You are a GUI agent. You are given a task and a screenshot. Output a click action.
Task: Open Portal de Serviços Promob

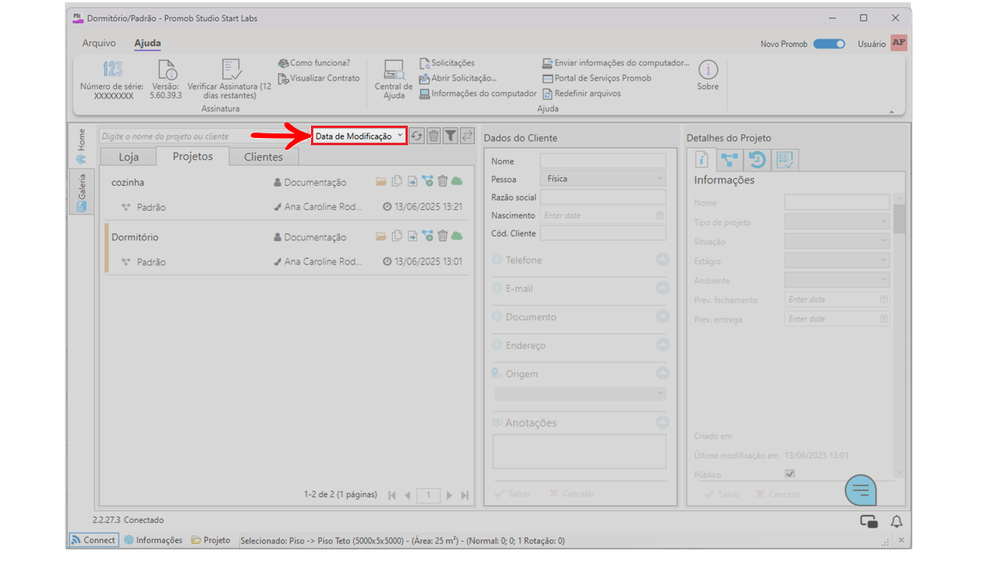597,78
